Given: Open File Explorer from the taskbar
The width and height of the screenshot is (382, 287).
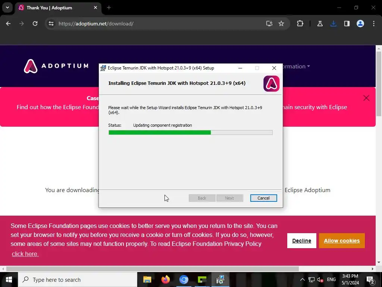Looking at the screenshot, I should pos(147,280).
